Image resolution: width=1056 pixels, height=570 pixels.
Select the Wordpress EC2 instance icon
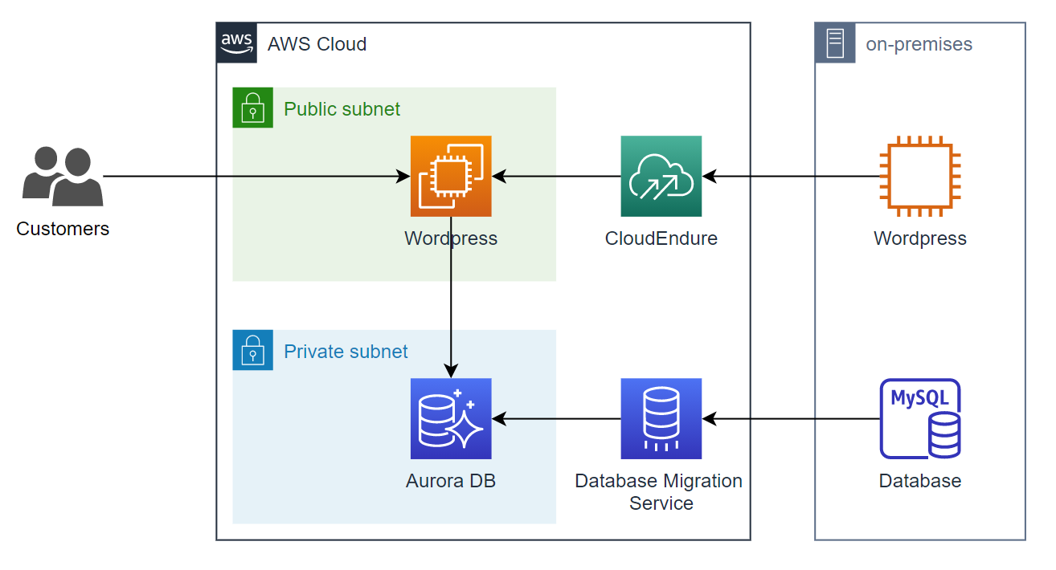451,176
